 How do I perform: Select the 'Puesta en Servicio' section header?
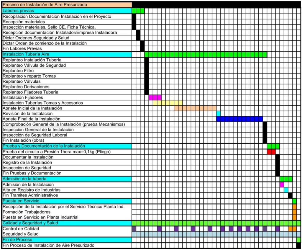[x=67, y=201]
